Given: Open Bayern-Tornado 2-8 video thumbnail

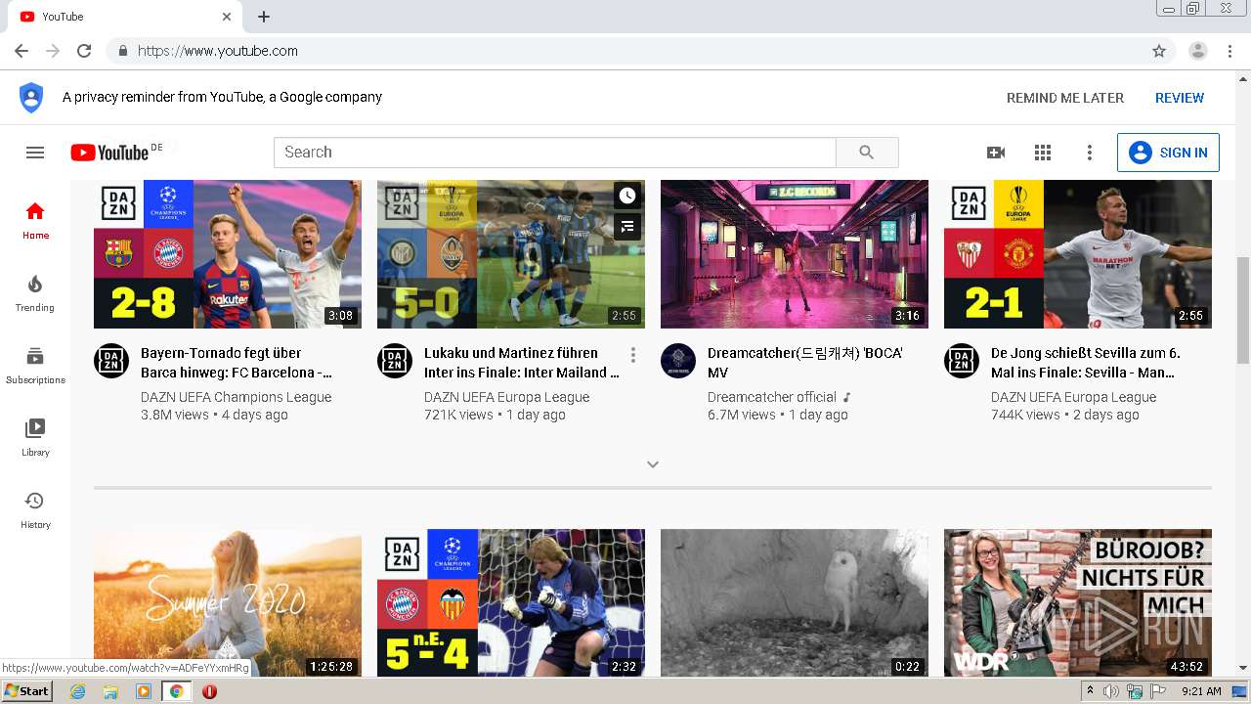Looking at the screenshot, I should (228, 254).
